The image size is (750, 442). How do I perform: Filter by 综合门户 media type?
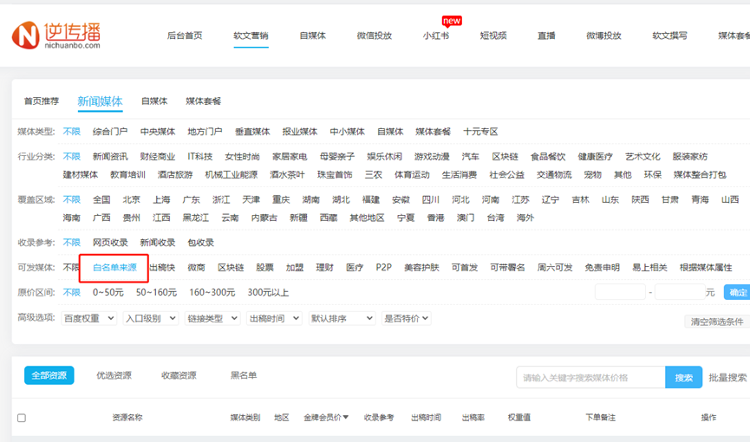pos(110,132)
